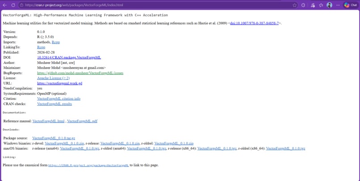Click the 'R (≥ 3.5.0)' Depends value
The image size is (360, 181).
[x=46, y=37]
